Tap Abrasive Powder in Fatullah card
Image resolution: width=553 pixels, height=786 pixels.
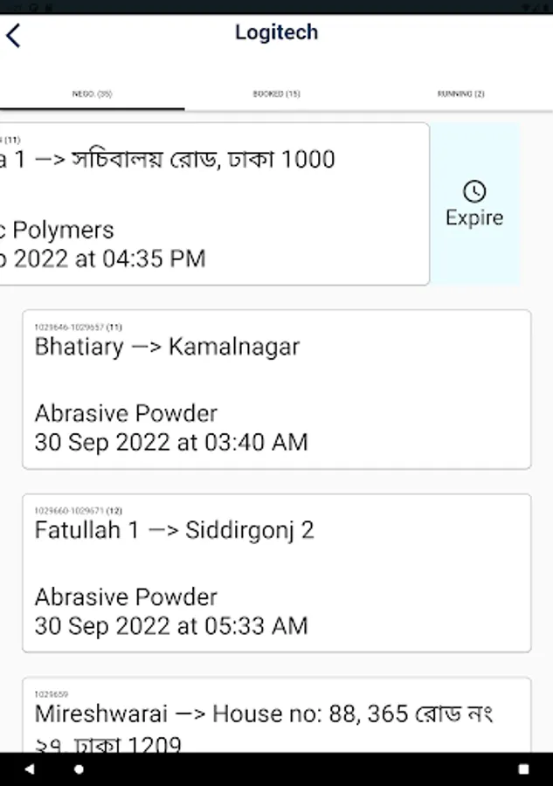coord(126,597)
